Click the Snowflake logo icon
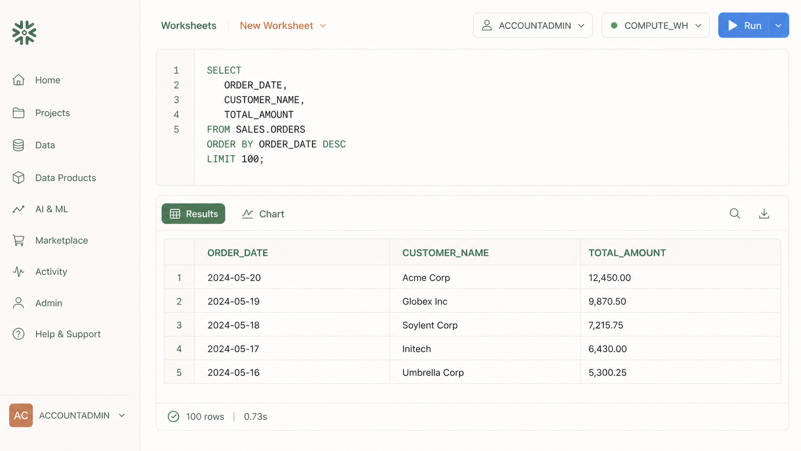 click(x=24, y=33)
